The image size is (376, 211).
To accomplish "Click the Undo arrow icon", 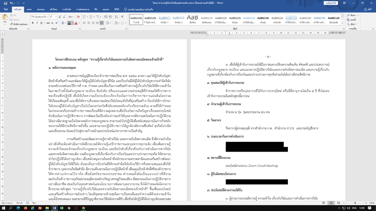I will (11, 3).
